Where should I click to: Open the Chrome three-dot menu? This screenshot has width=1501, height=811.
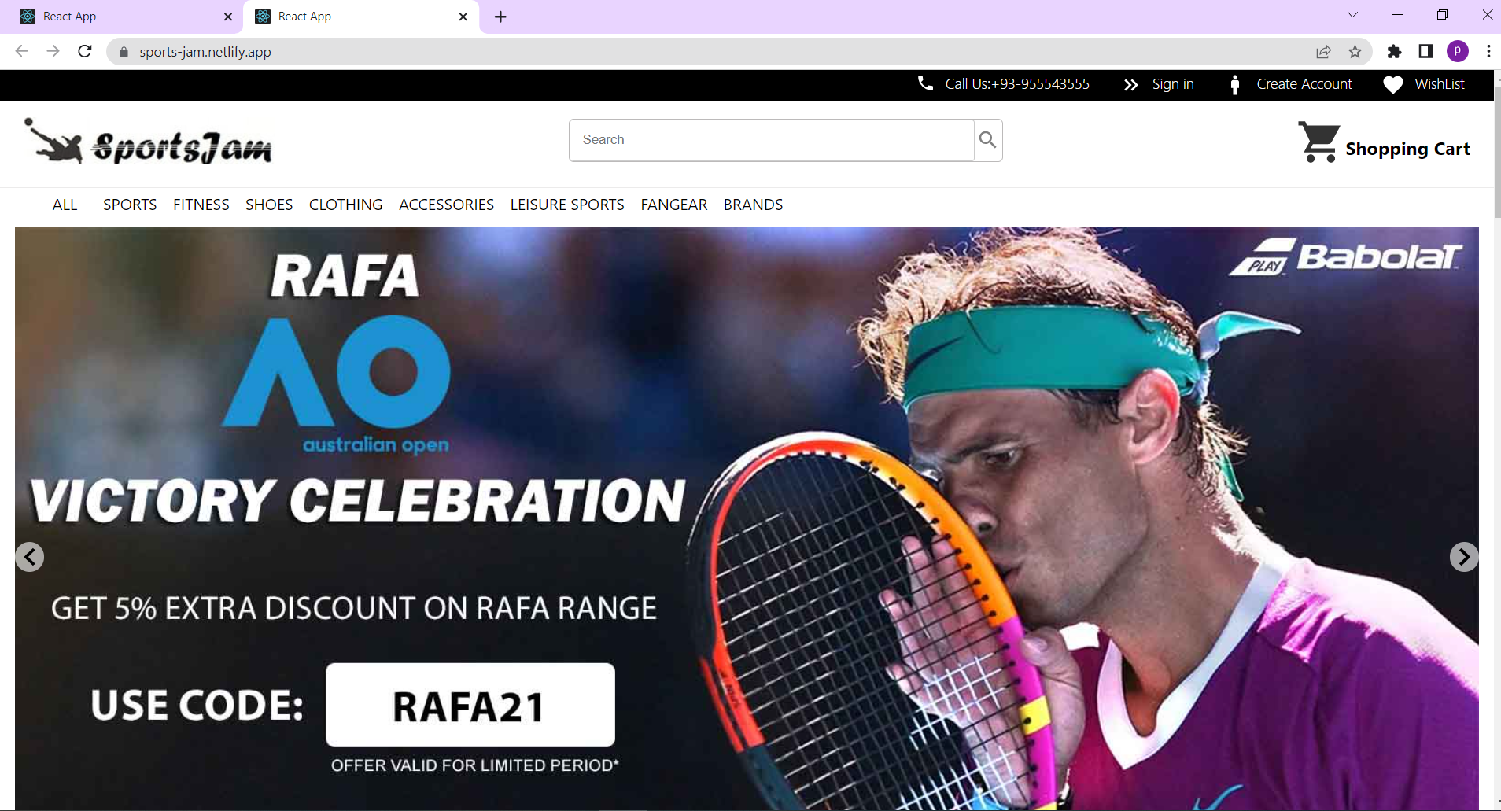tap(1488, 52)
